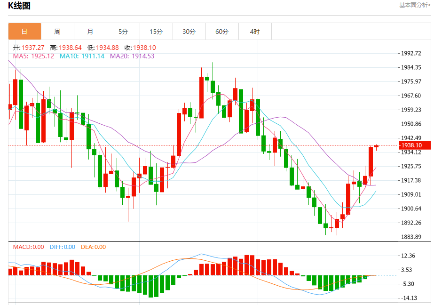The height and width of the screenshot is (305, 434).
Task: Open the 基本面分析 link
Action: click(415, 5)
